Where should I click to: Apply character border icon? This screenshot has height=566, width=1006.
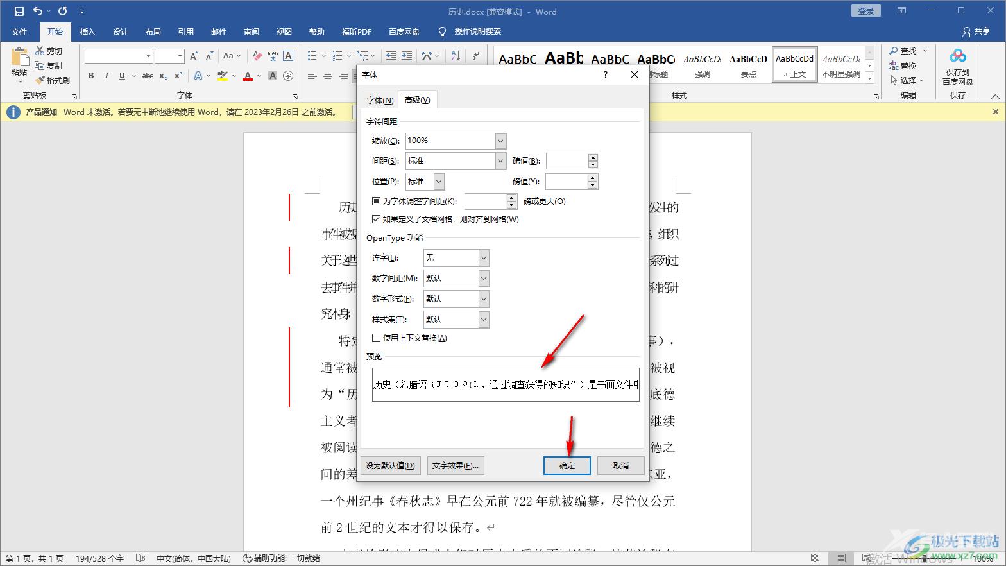288,56
